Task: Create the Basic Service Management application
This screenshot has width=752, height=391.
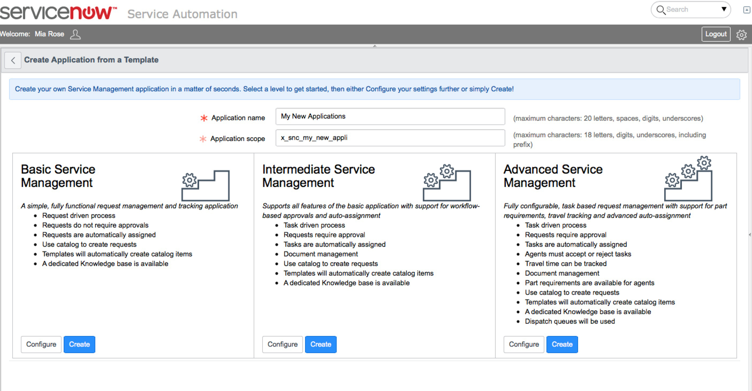Action: tap(79, 344)
